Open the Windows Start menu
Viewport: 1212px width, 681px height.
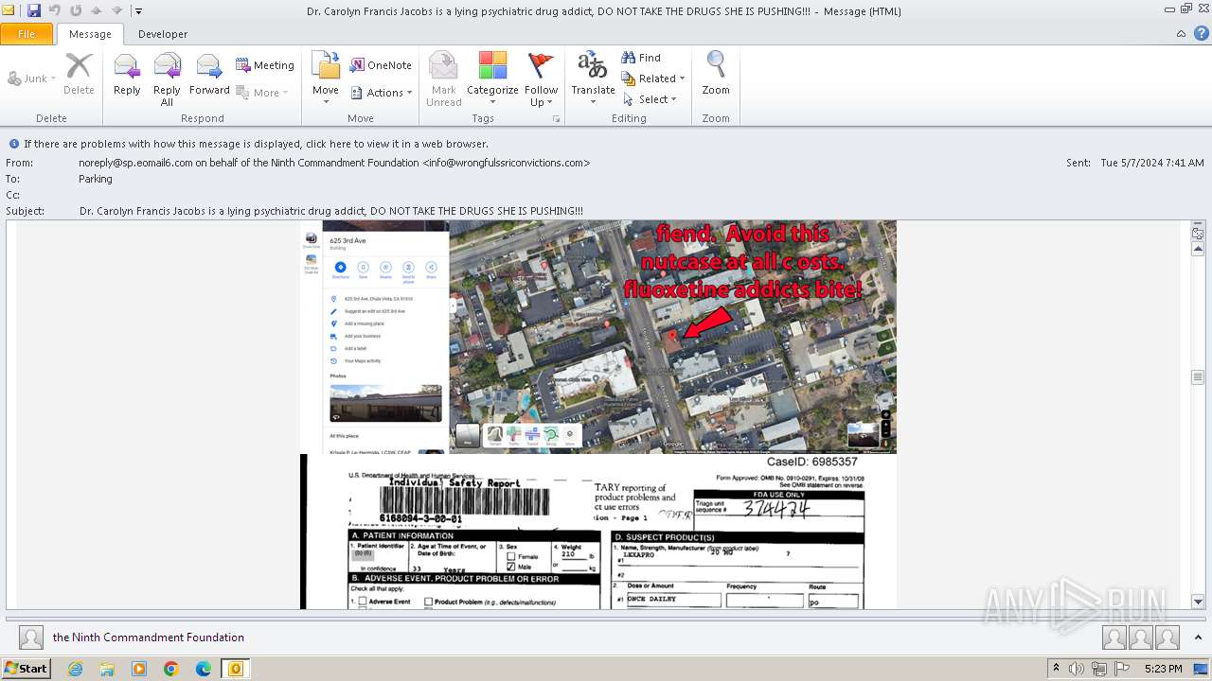point(26,669)
